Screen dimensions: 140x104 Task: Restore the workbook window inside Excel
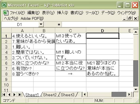[x=130, y=18]
